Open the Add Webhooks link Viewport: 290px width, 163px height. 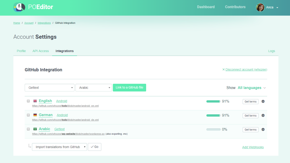coord(253,147)
